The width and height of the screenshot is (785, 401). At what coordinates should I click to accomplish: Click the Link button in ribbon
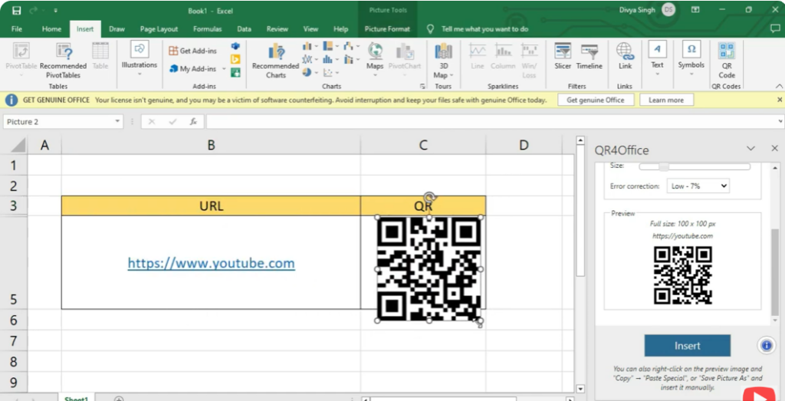(625, 56)
